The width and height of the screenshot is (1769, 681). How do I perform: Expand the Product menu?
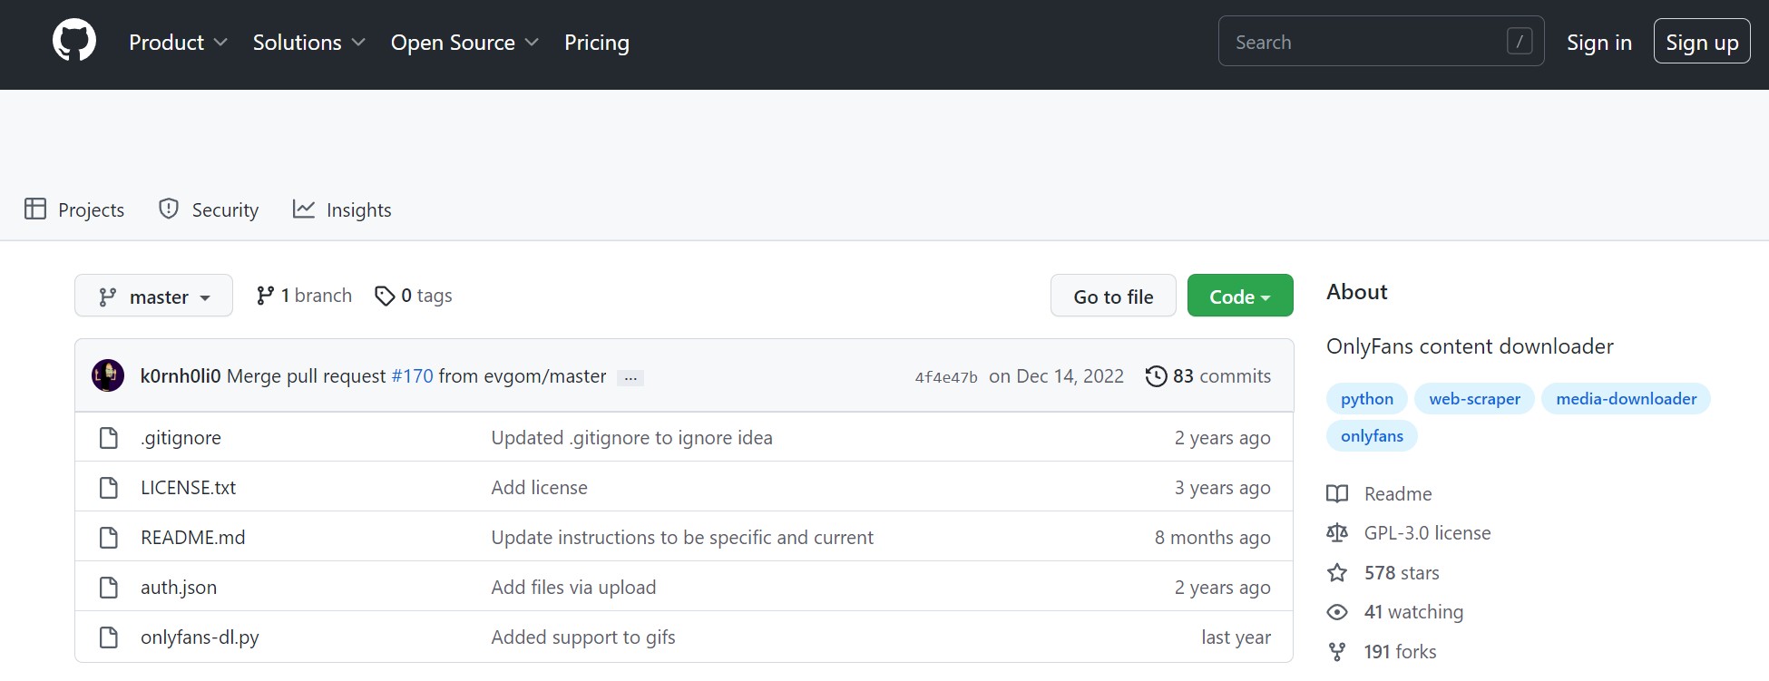point(178,43)
